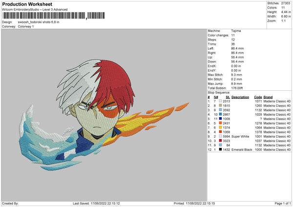
Task: Select the dark red swatch beside 3323
Action: (x=220, y=141)
